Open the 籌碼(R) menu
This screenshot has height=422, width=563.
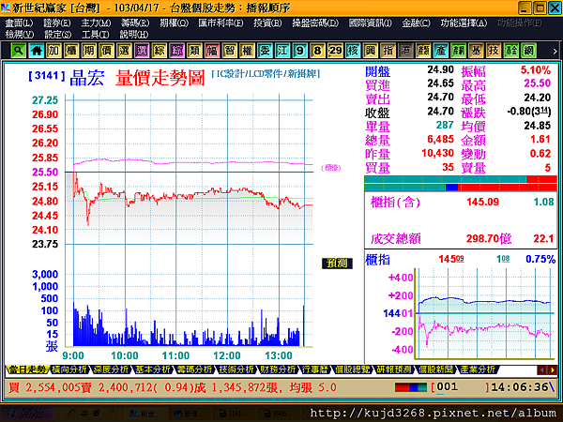(x=135, y=23)
